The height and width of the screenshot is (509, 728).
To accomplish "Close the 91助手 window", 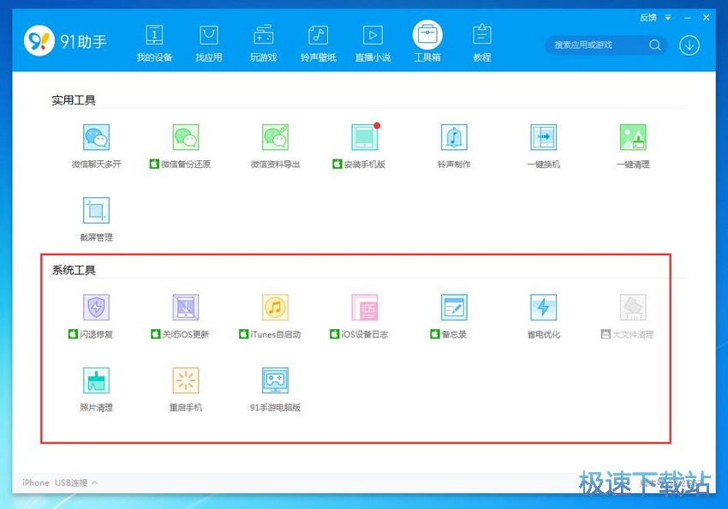I will tap(707, 17).
